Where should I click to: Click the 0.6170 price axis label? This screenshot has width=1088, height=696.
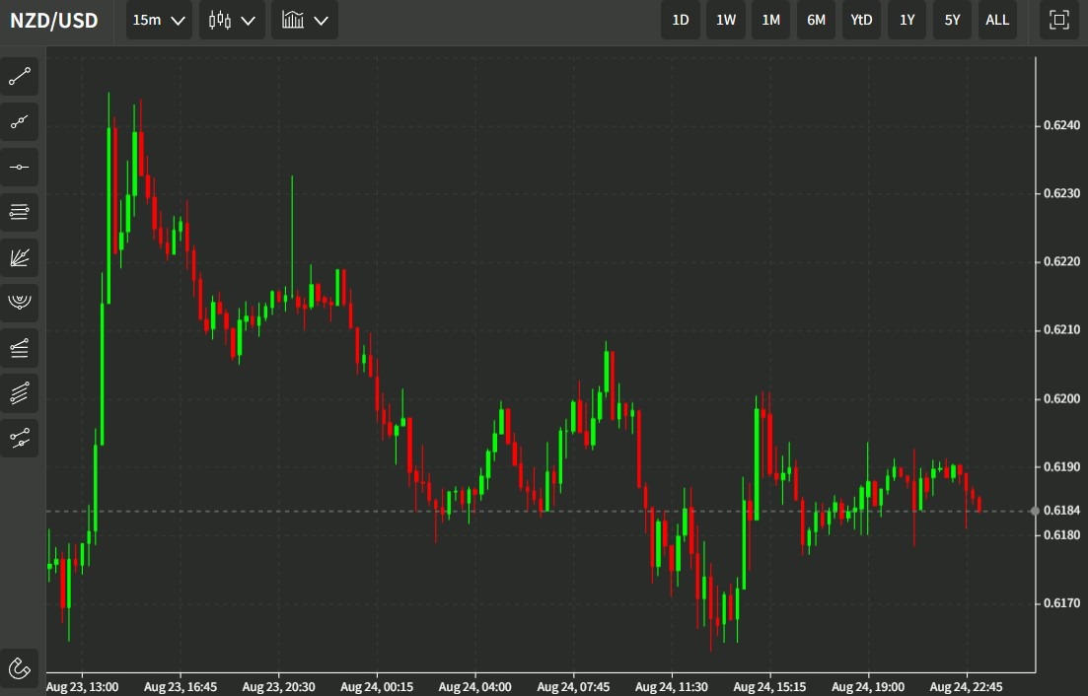coord(1061,603)
